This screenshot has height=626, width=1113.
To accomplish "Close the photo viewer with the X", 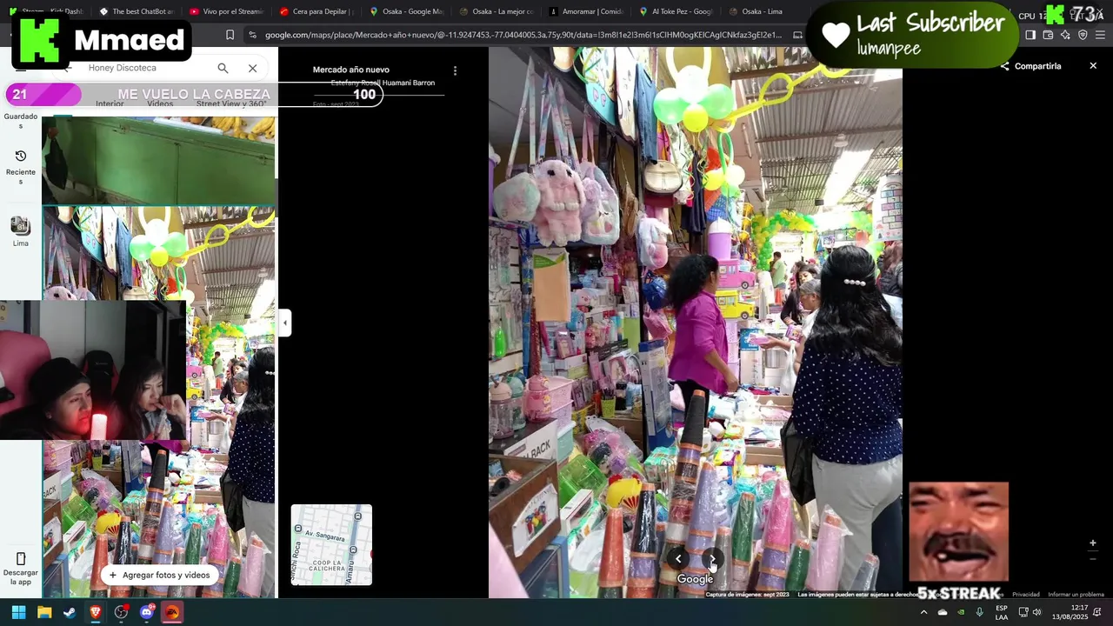I will tap(1093, 66).
